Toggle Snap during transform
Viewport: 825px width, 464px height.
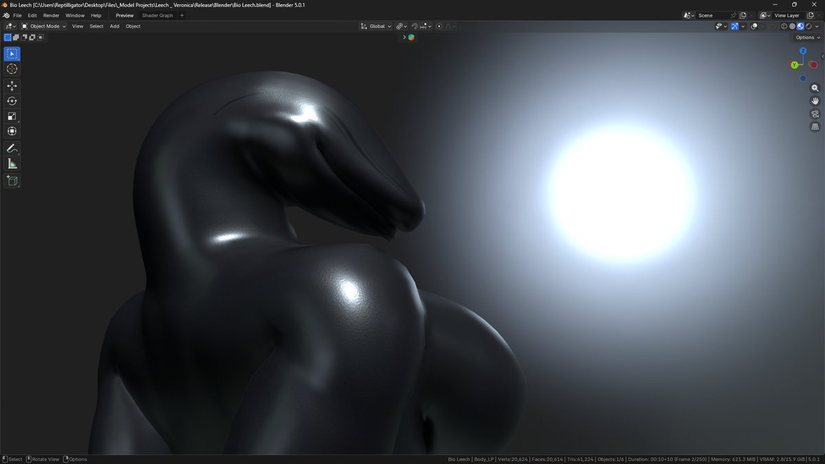click(x=415, y=26)
